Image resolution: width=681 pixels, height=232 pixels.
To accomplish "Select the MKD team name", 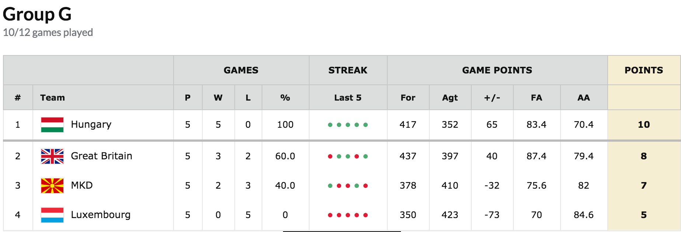I will click(82, 186).
